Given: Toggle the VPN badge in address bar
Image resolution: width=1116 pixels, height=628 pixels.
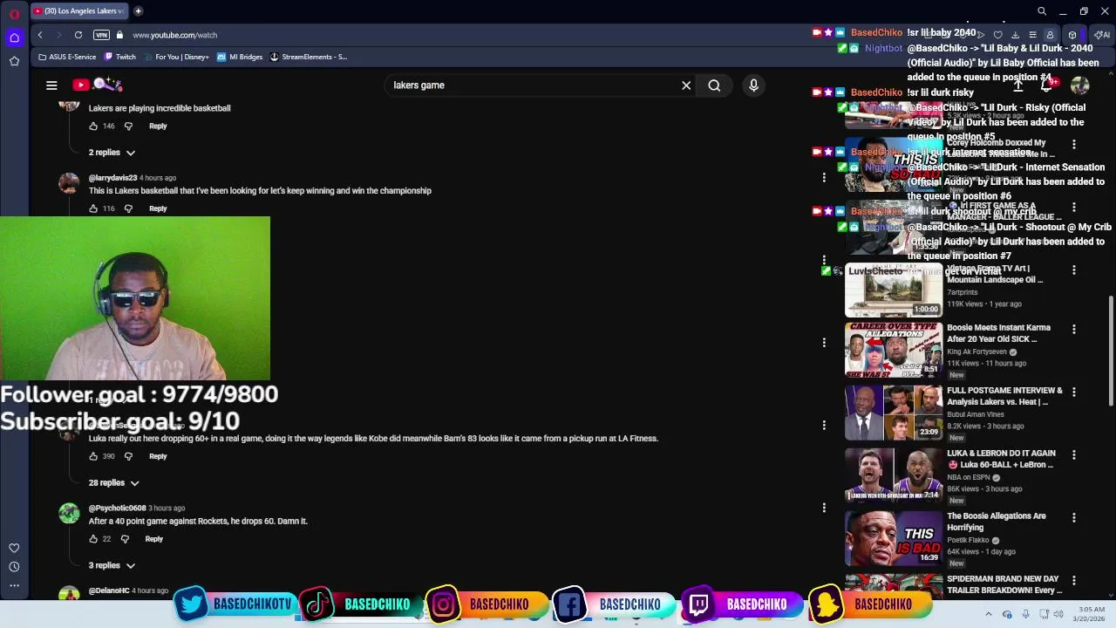Looking at the screenshot, I should tap(101, 35).
